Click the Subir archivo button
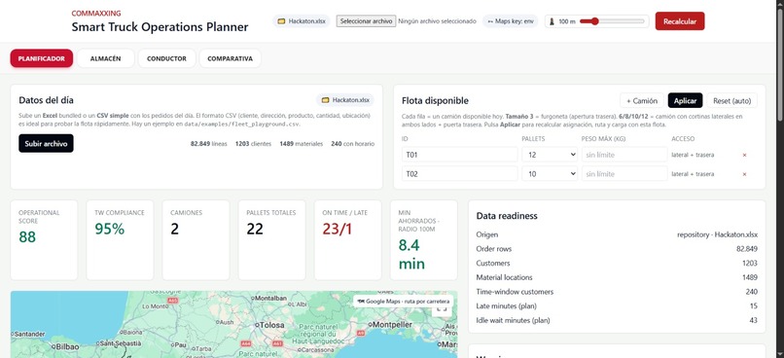 point(46,144)
